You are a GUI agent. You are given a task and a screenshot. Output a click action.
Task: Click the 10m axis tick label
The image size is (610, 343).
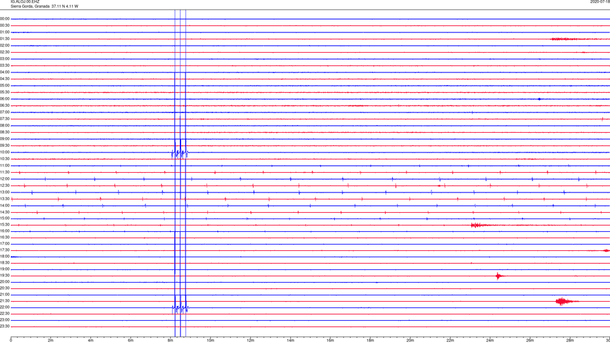210,340
